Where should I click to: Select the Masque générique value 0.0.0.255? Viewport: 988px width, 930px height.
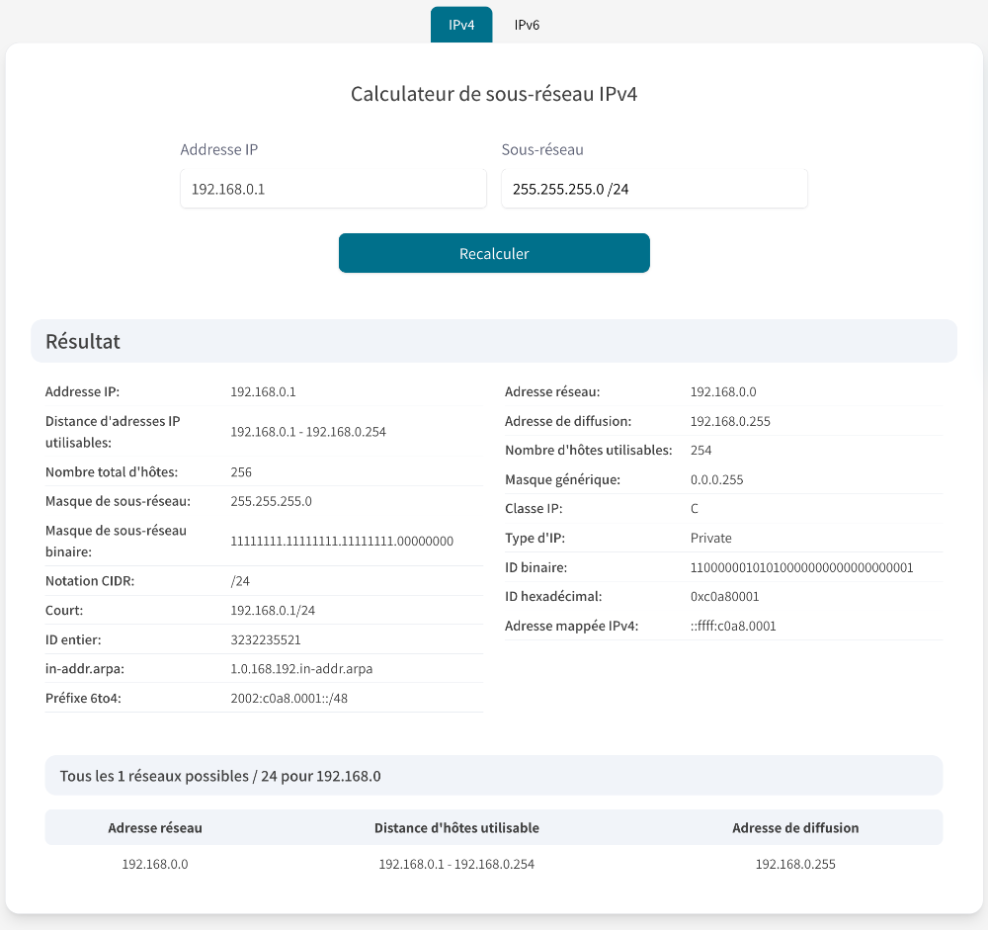click(716, 479)
